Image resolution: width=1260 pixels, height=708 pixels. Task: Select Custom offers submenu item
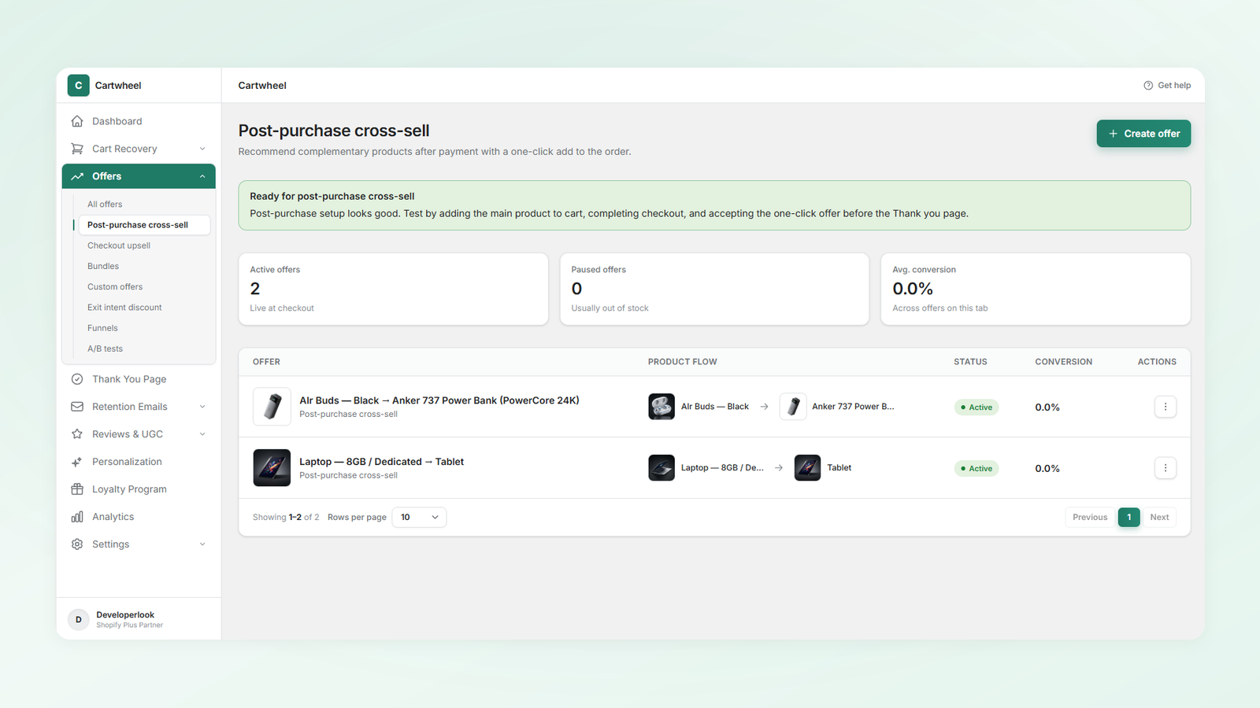click(x=144, y=287)
